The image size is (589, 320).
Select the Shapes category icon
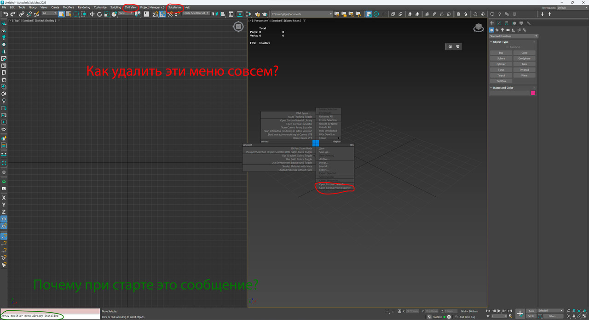[497, 30]
